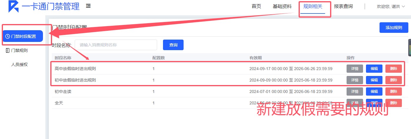This screenshot has height=139, width=411.
Task: Switch to the 基础资料 menu
Action: (282, 6)
